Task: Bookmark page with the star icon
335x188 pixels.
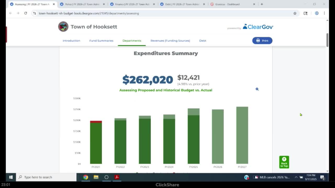Action: point(295,13)
